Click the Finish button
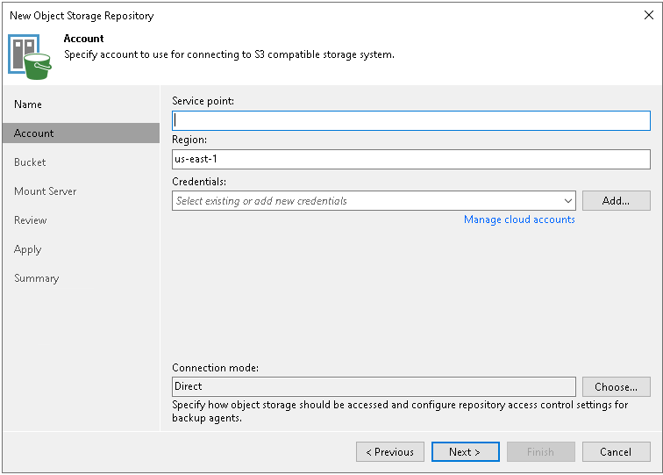The width and height of the screenshot is (663, 475). [x=541, y=451]
